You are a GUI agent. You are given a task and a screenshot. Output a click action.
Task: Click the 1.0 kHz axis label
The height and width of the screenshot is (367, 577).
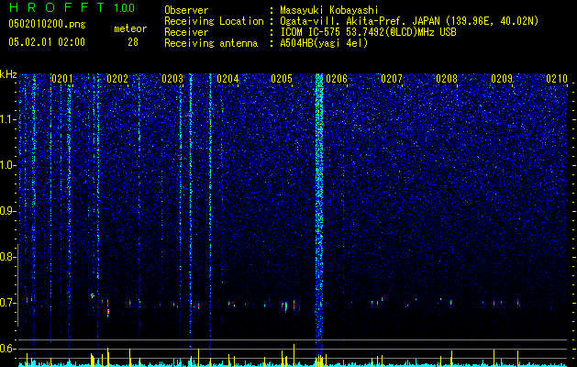click(x=8, y=165)
